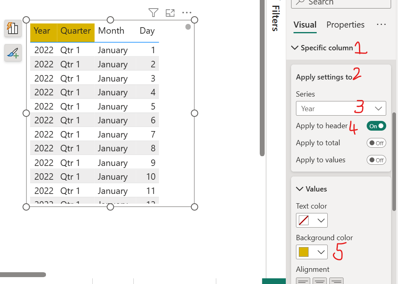Viewport: 398px width, 284px height.
Task: Switch to the Visual tab
Action: coord(305,25)
